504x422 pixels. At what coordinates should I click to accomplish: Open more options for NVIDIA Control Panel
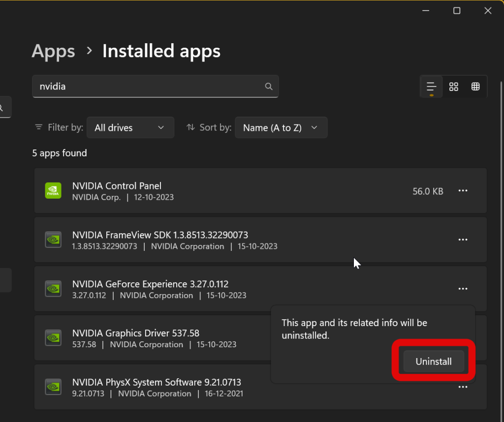(463, 191)
